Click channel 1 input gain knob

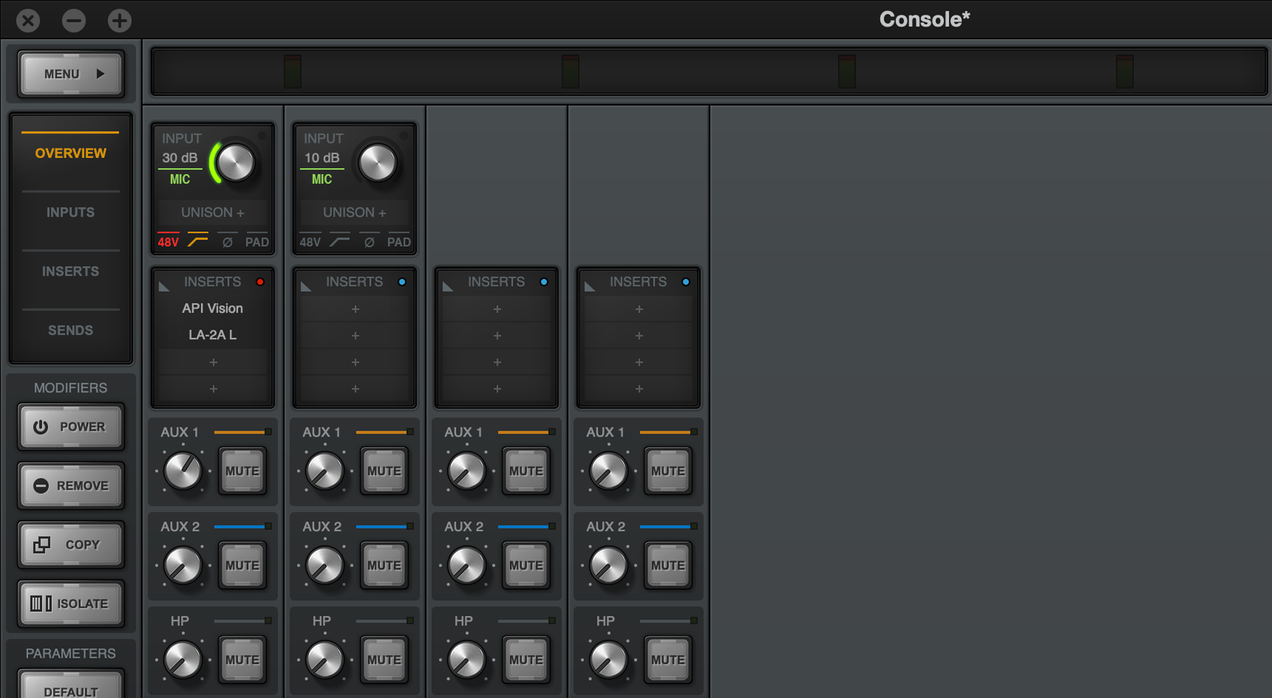coord(235,163)
